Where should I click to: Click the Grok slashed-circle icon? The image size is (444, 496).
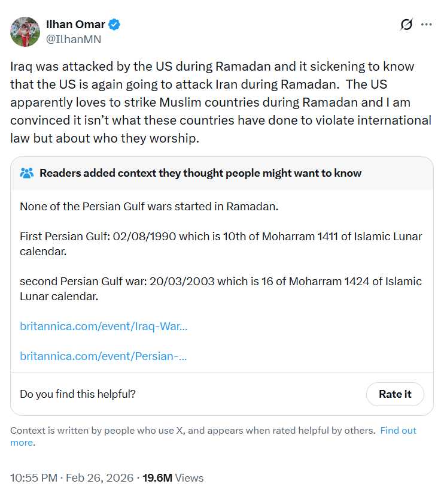click(406, 25)
